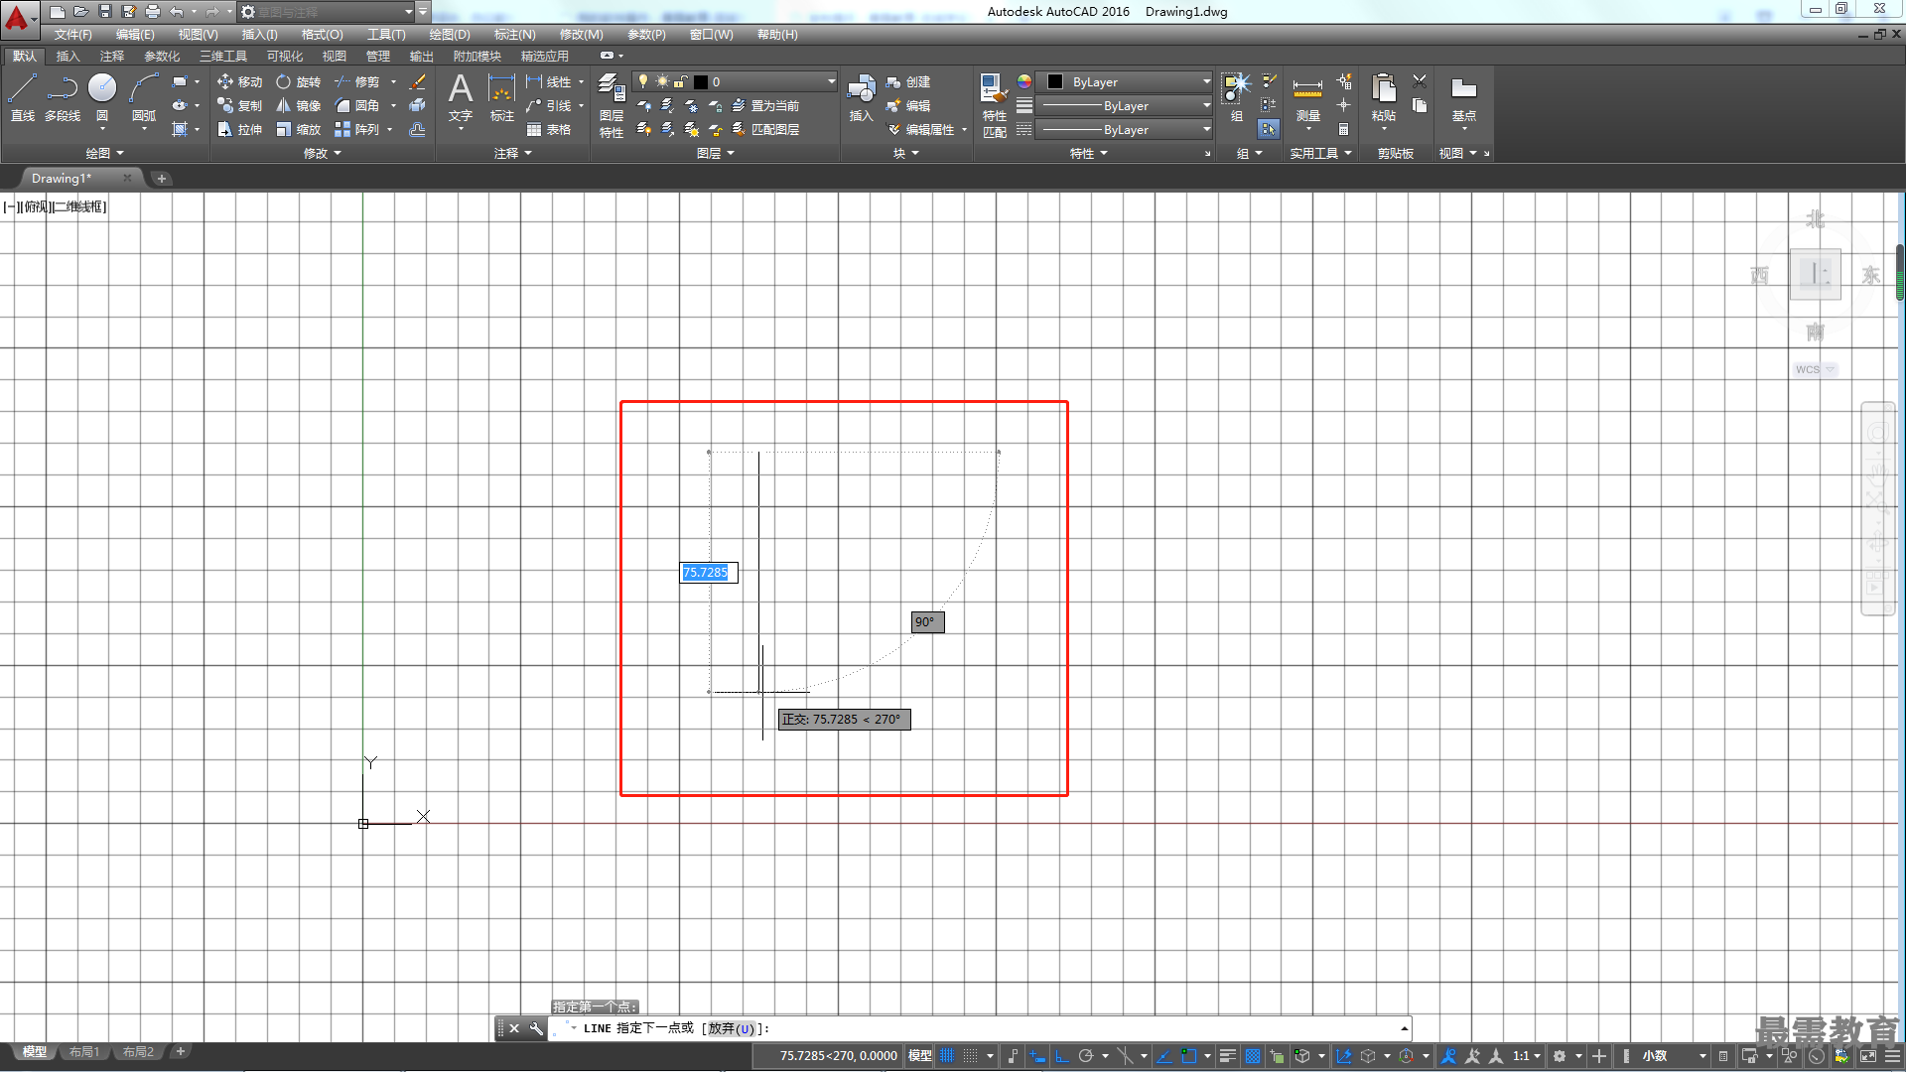Click the Insert block (插入) icon
Image resolution: width=1906 pixels, height=1072 pixels.
pyautogui.click(x=861, y=97)
